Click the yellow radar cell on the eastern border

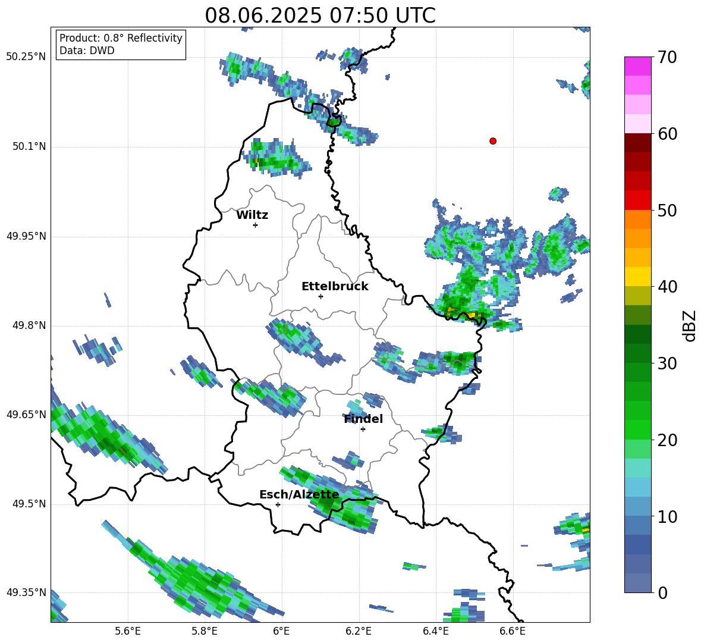coord(471,315)
